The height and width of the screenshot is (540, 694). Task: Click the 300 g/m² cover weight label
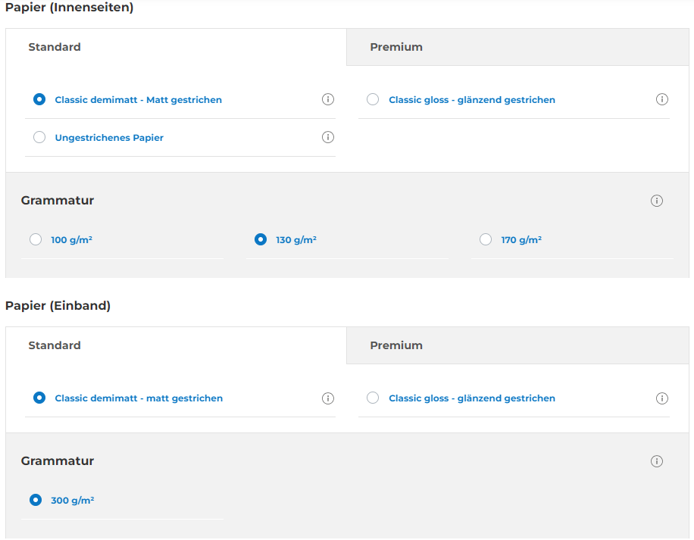[73, 501]
